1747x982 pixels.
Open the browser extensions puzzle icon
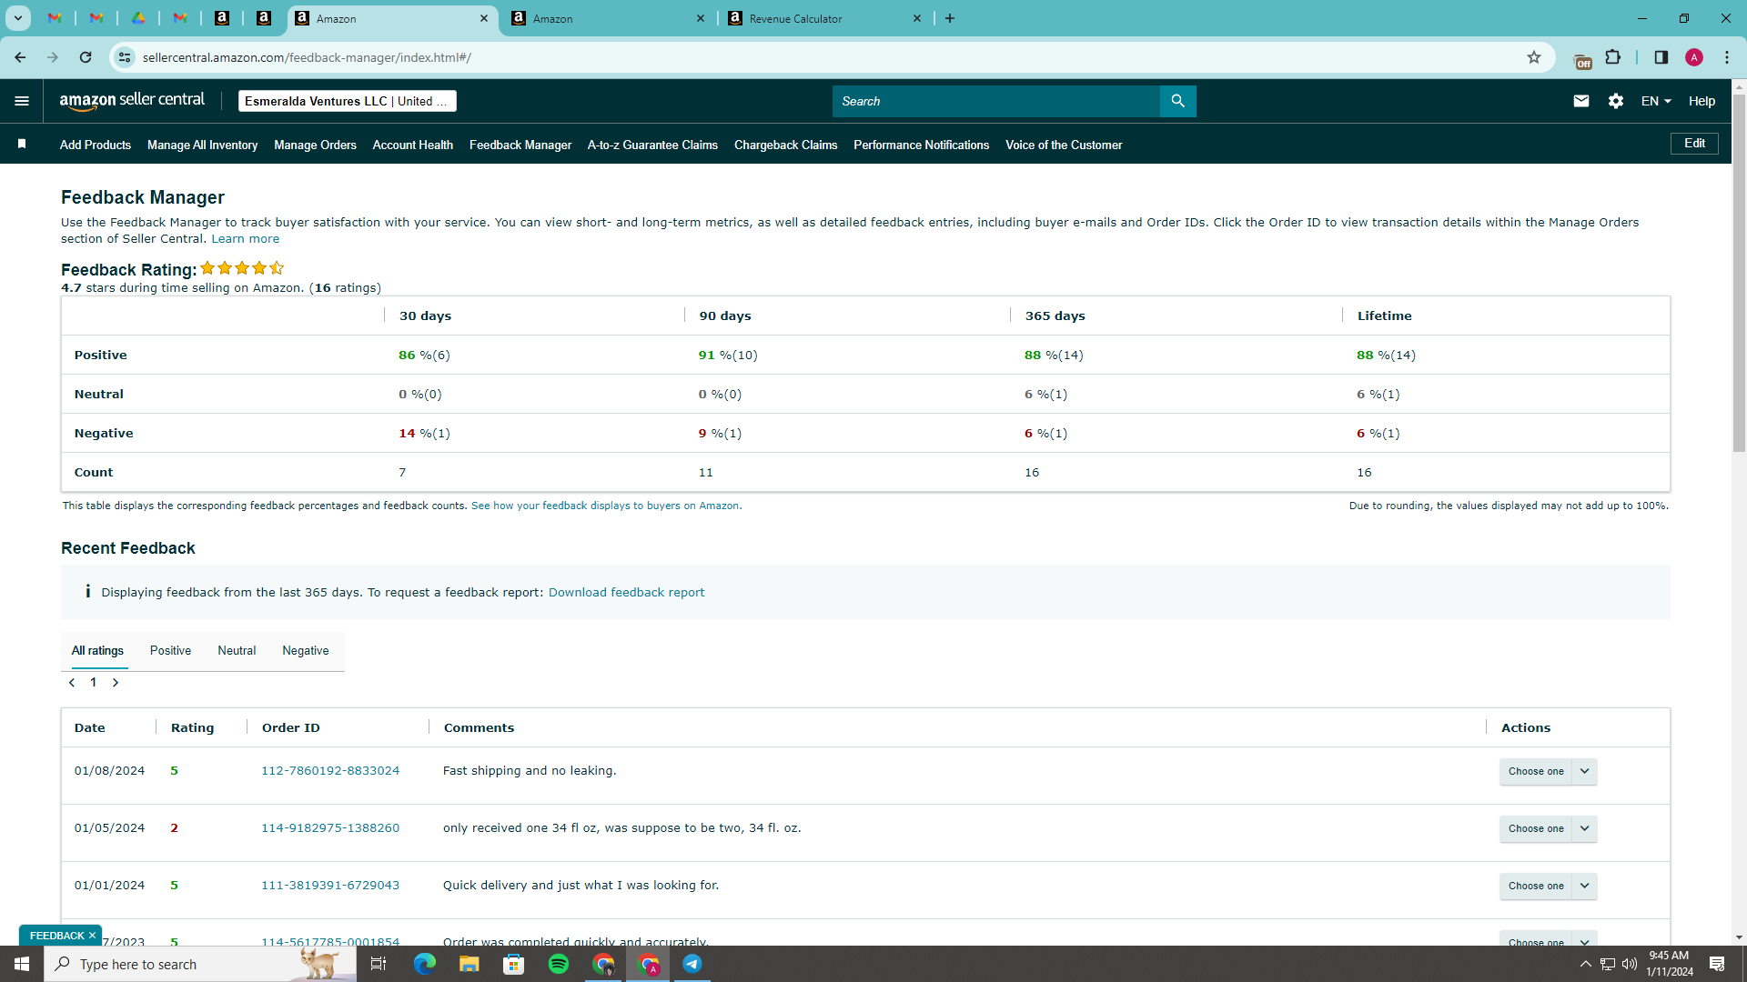1612,57
